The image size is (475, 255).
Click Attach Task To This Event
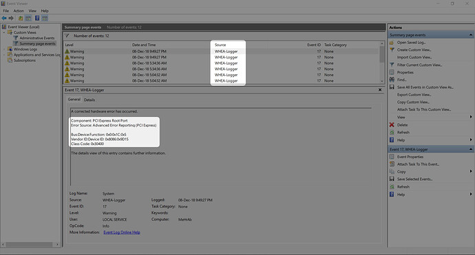[418, 164]
